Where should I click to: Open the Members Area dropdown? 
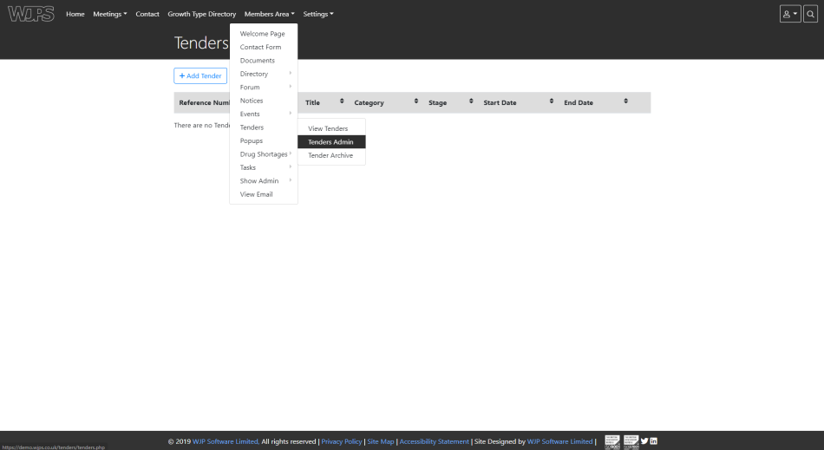(269, 14)
